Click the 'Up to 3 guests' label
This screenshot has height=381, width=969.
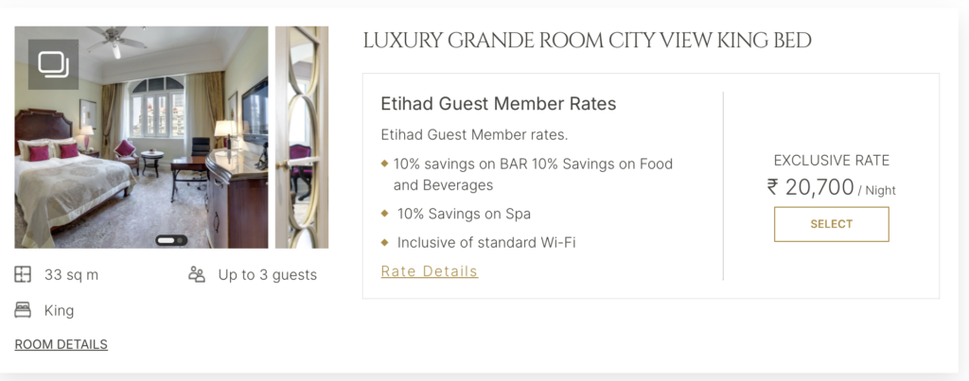click(267, 275)
